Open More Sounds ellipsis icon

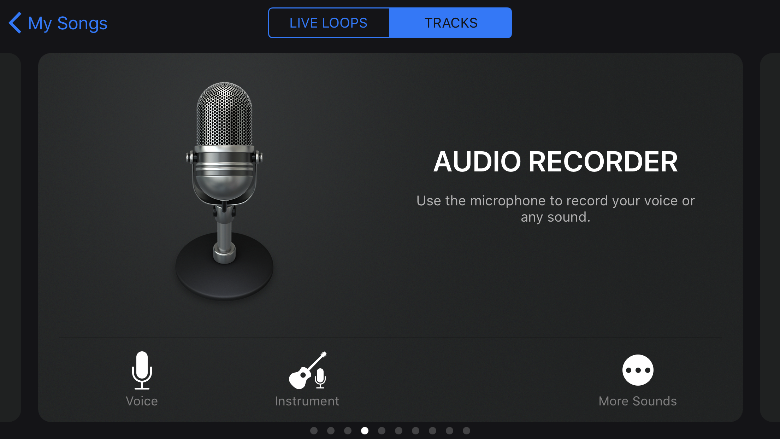click(638, 370)
